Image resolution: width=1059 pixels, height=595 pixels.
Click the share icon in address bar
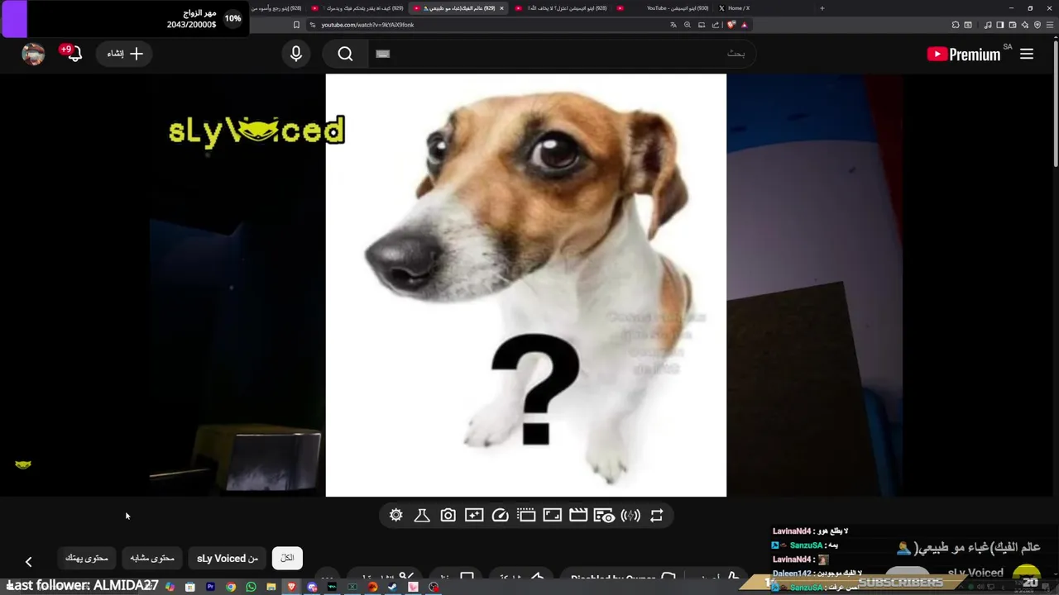[x=716, y=25]
